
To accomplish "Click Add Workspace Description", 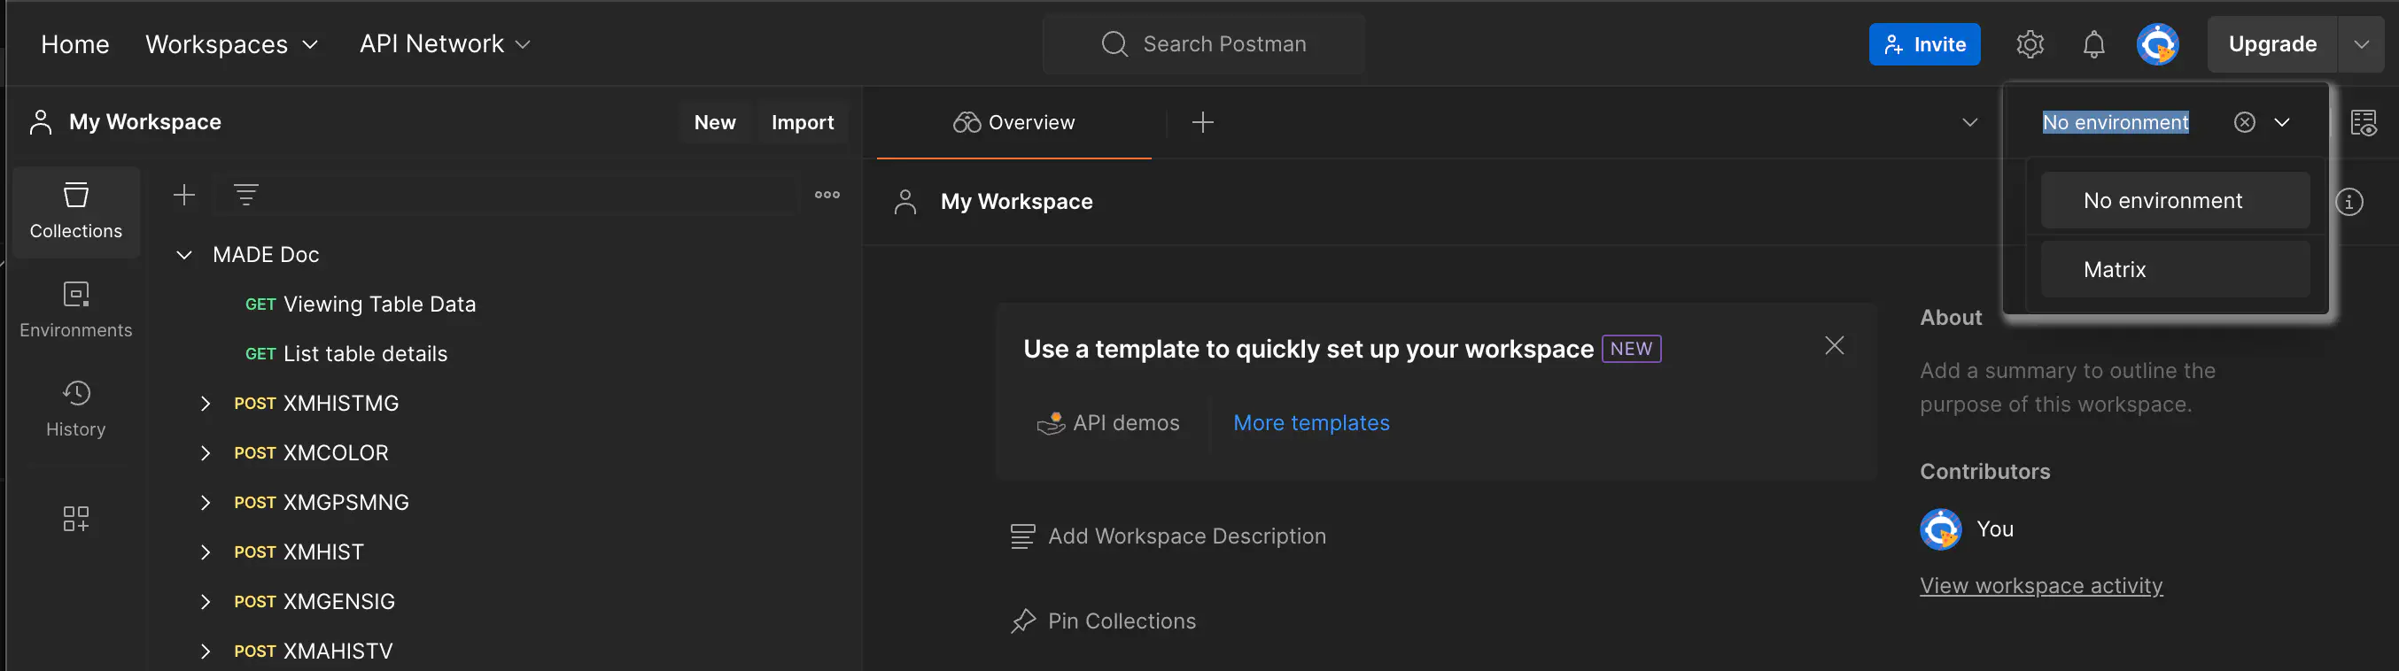I will (1186, 536).
